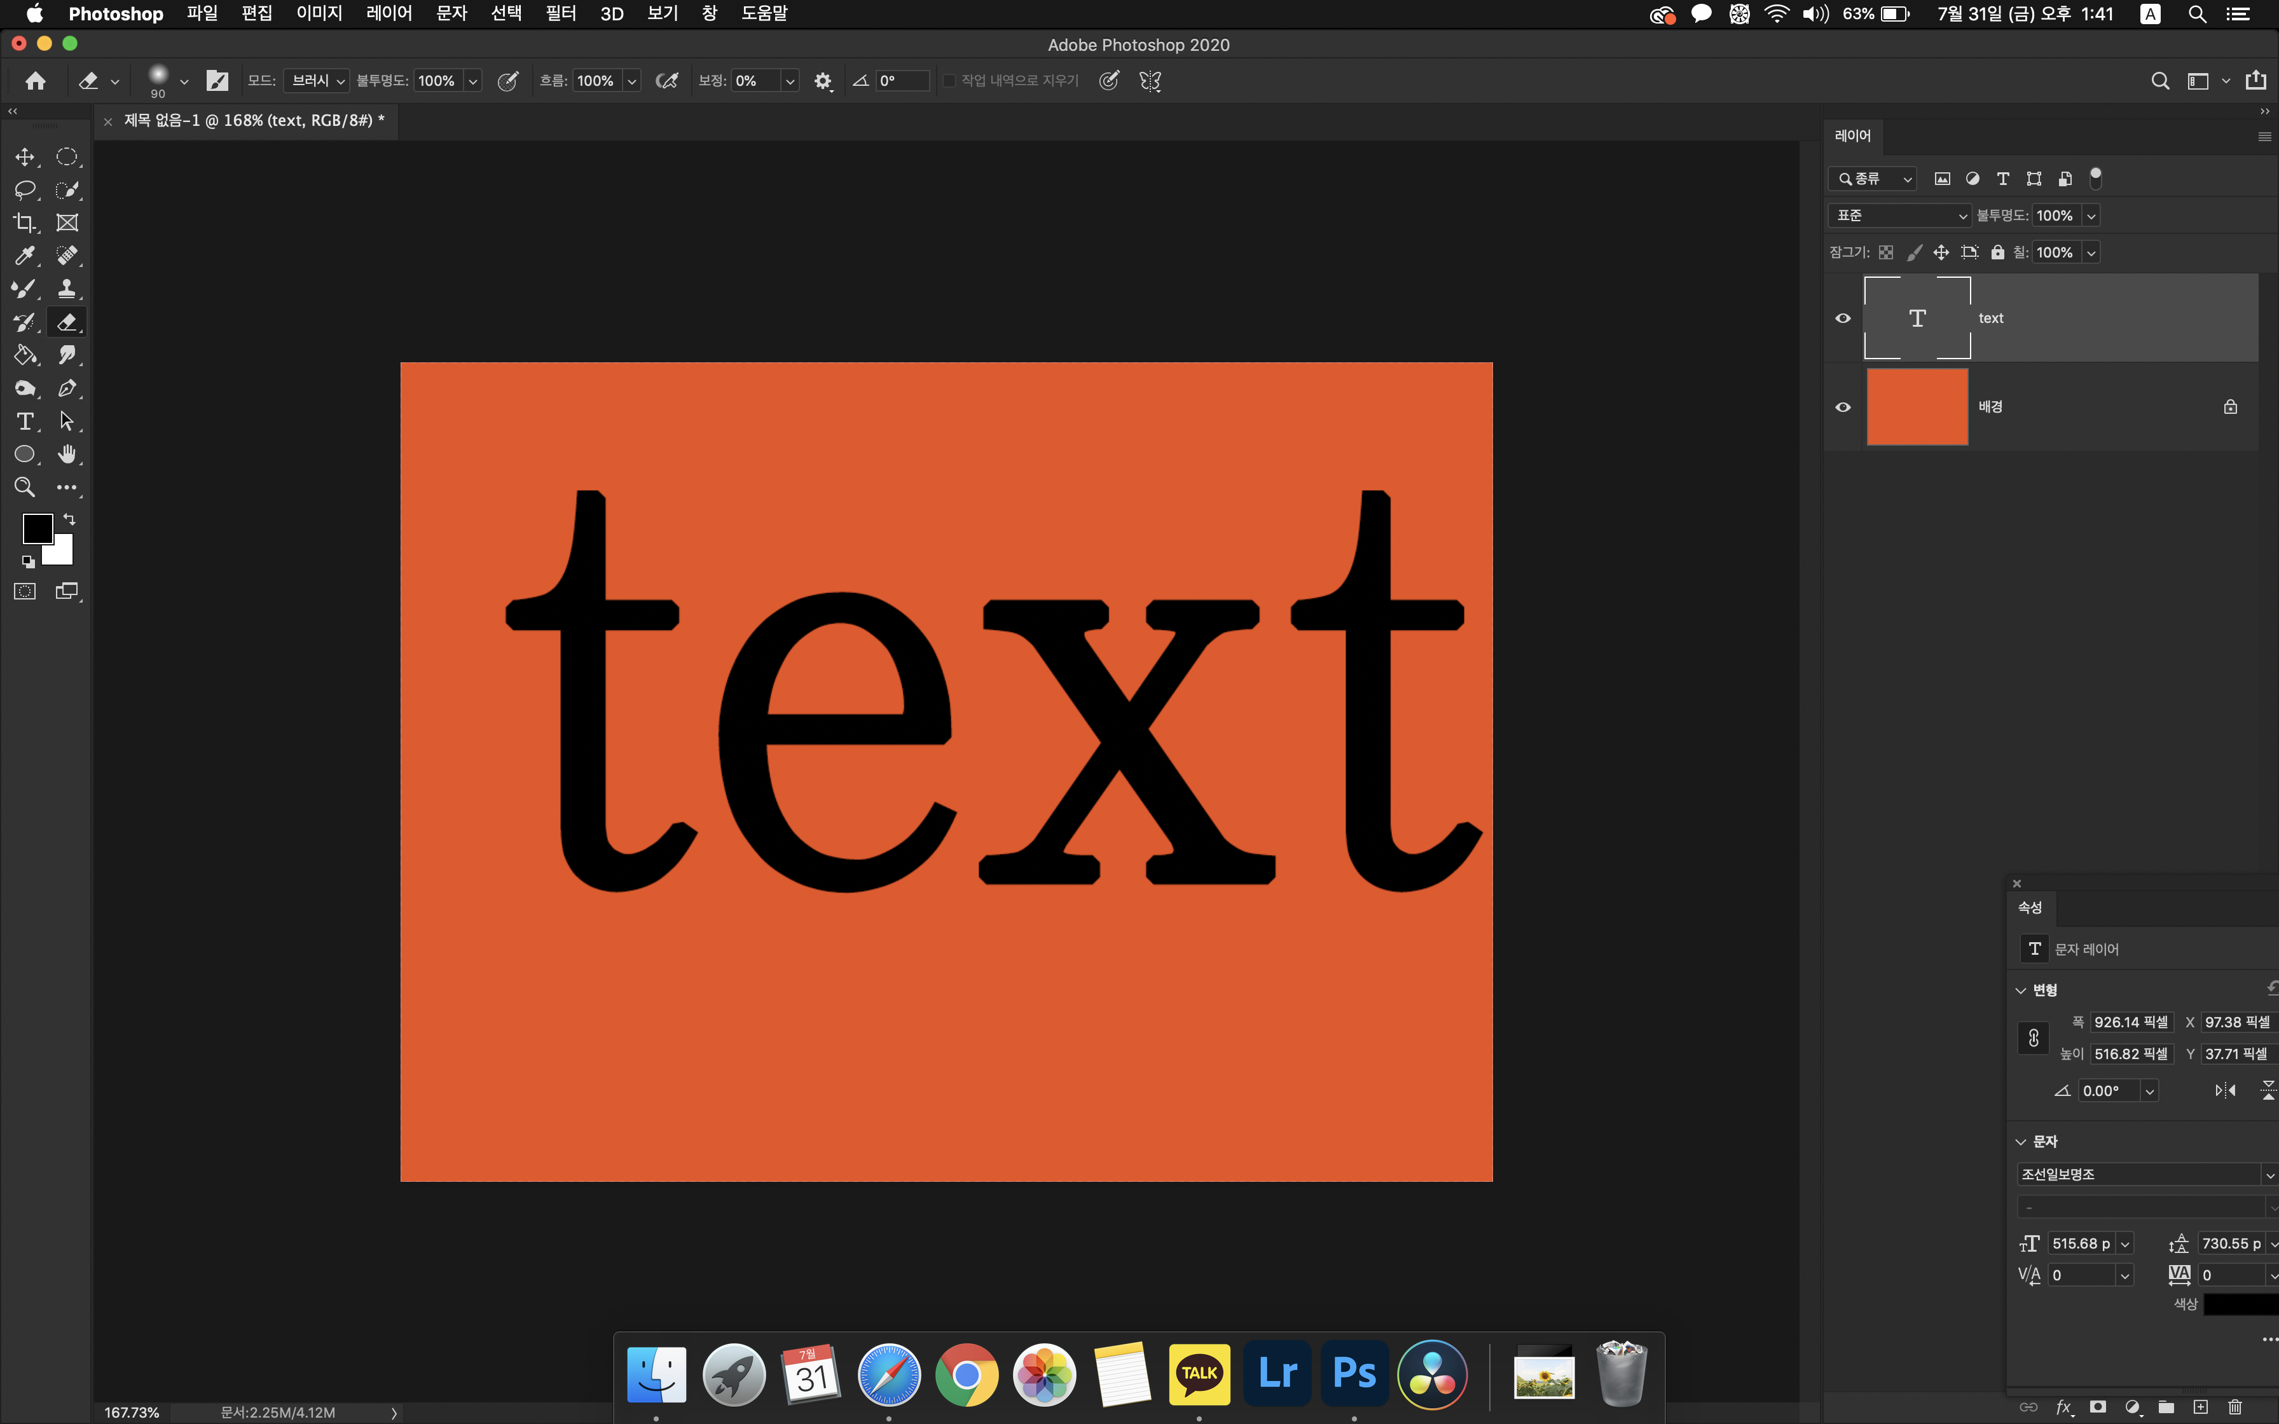The image size is (2279, 1424).
Task: Click the font size field 515.68
Action: [2081, 1243]
